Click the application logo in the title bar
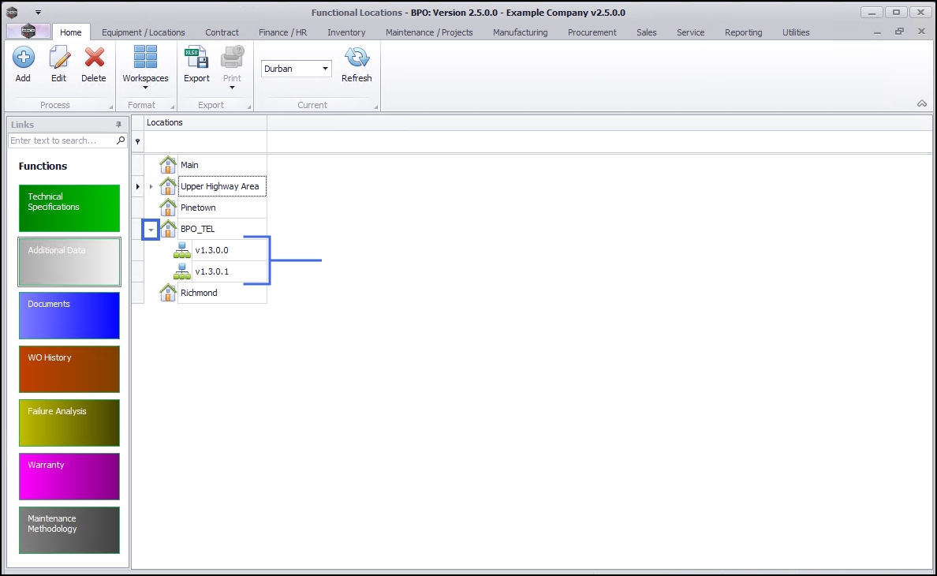The width and height of the screenshot is (937, 576). 12,12
